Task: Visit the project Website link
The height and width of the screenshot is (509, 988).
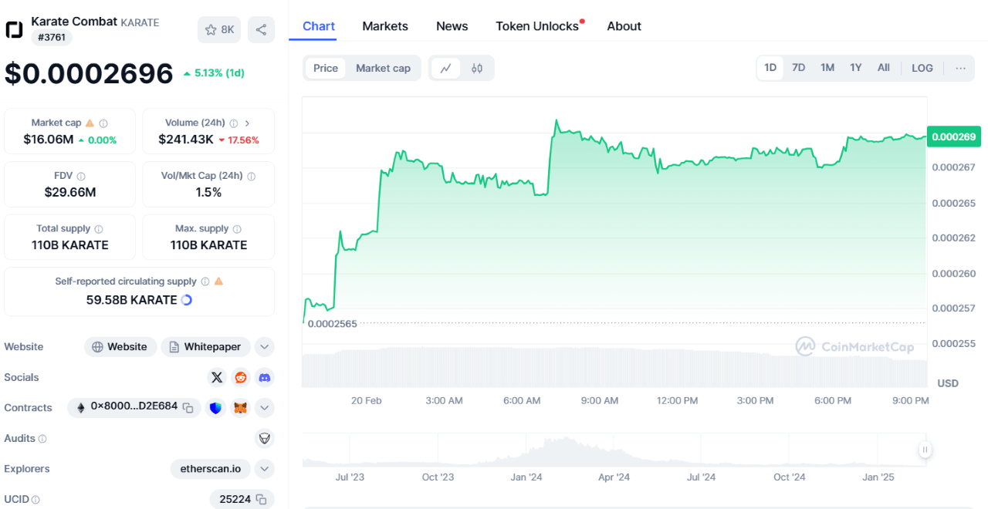Action: 120,347
